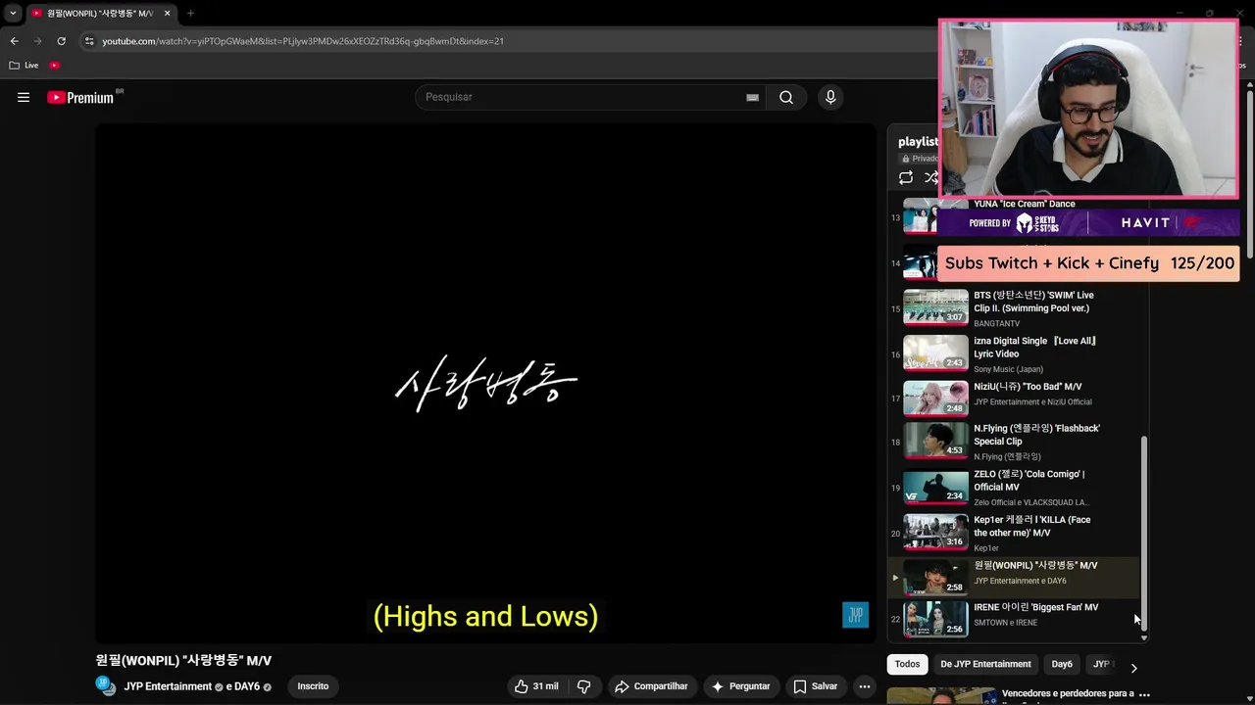1255x705 pixels.
Task: Click 'JYP Entertainment e NiziU Official' text
Action: 1032,401
